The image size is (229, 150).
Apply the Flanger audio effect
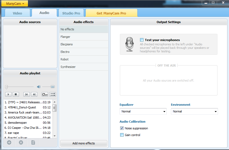click(x=84, y=37)
